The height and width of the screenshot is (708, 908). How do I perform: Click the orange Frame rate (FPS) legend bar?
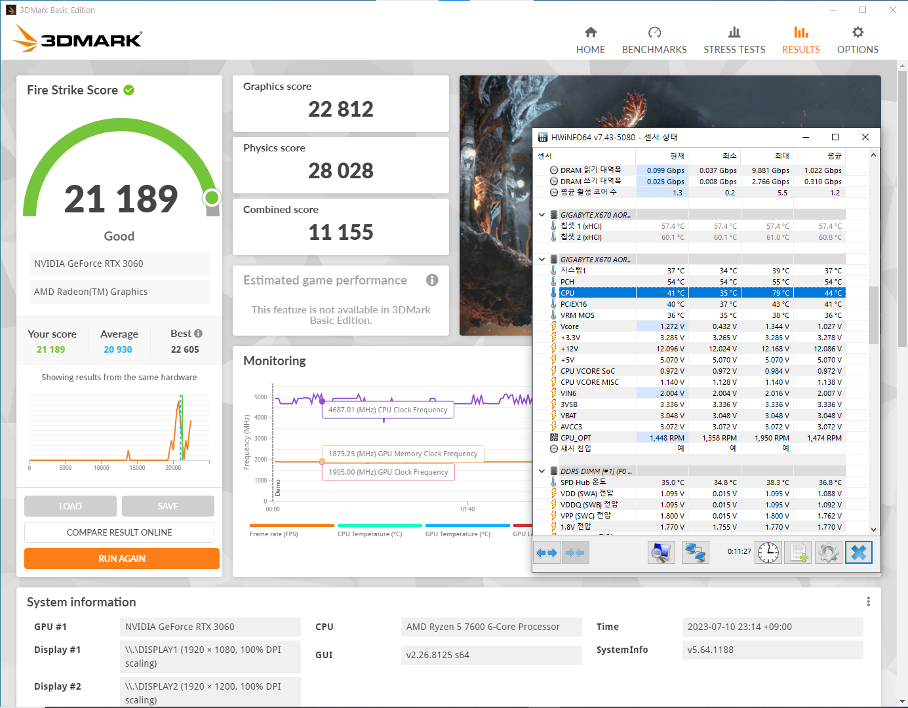292,525
